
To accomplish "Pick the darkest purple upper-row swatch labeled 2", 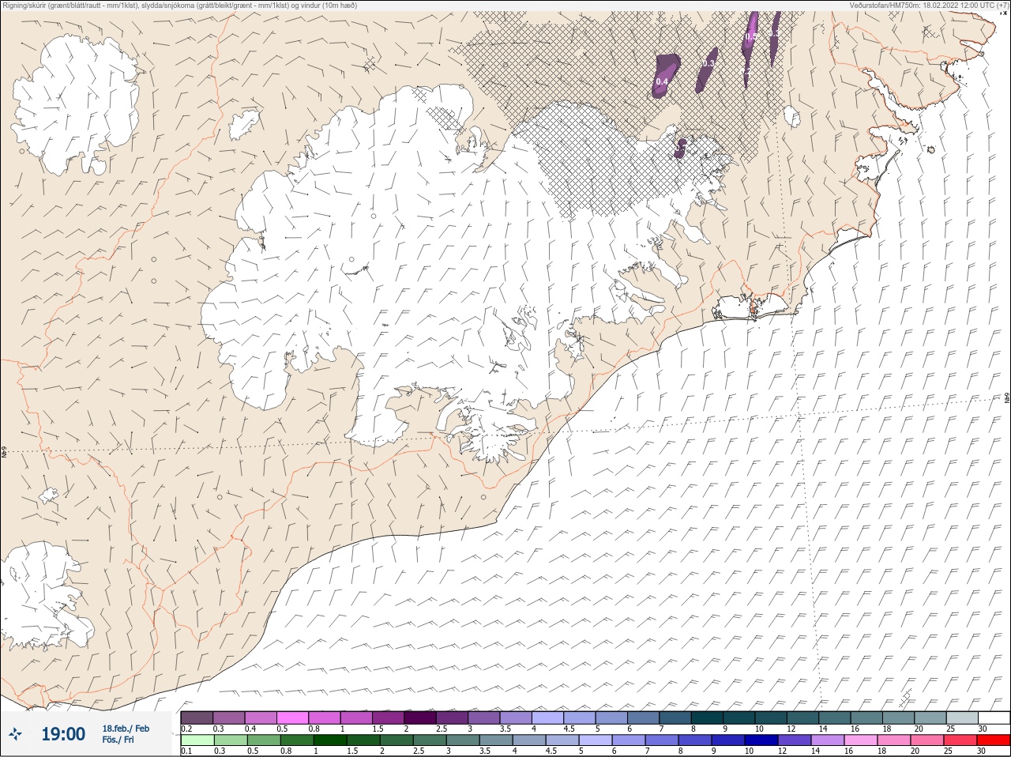I will (x=420, y=718).
